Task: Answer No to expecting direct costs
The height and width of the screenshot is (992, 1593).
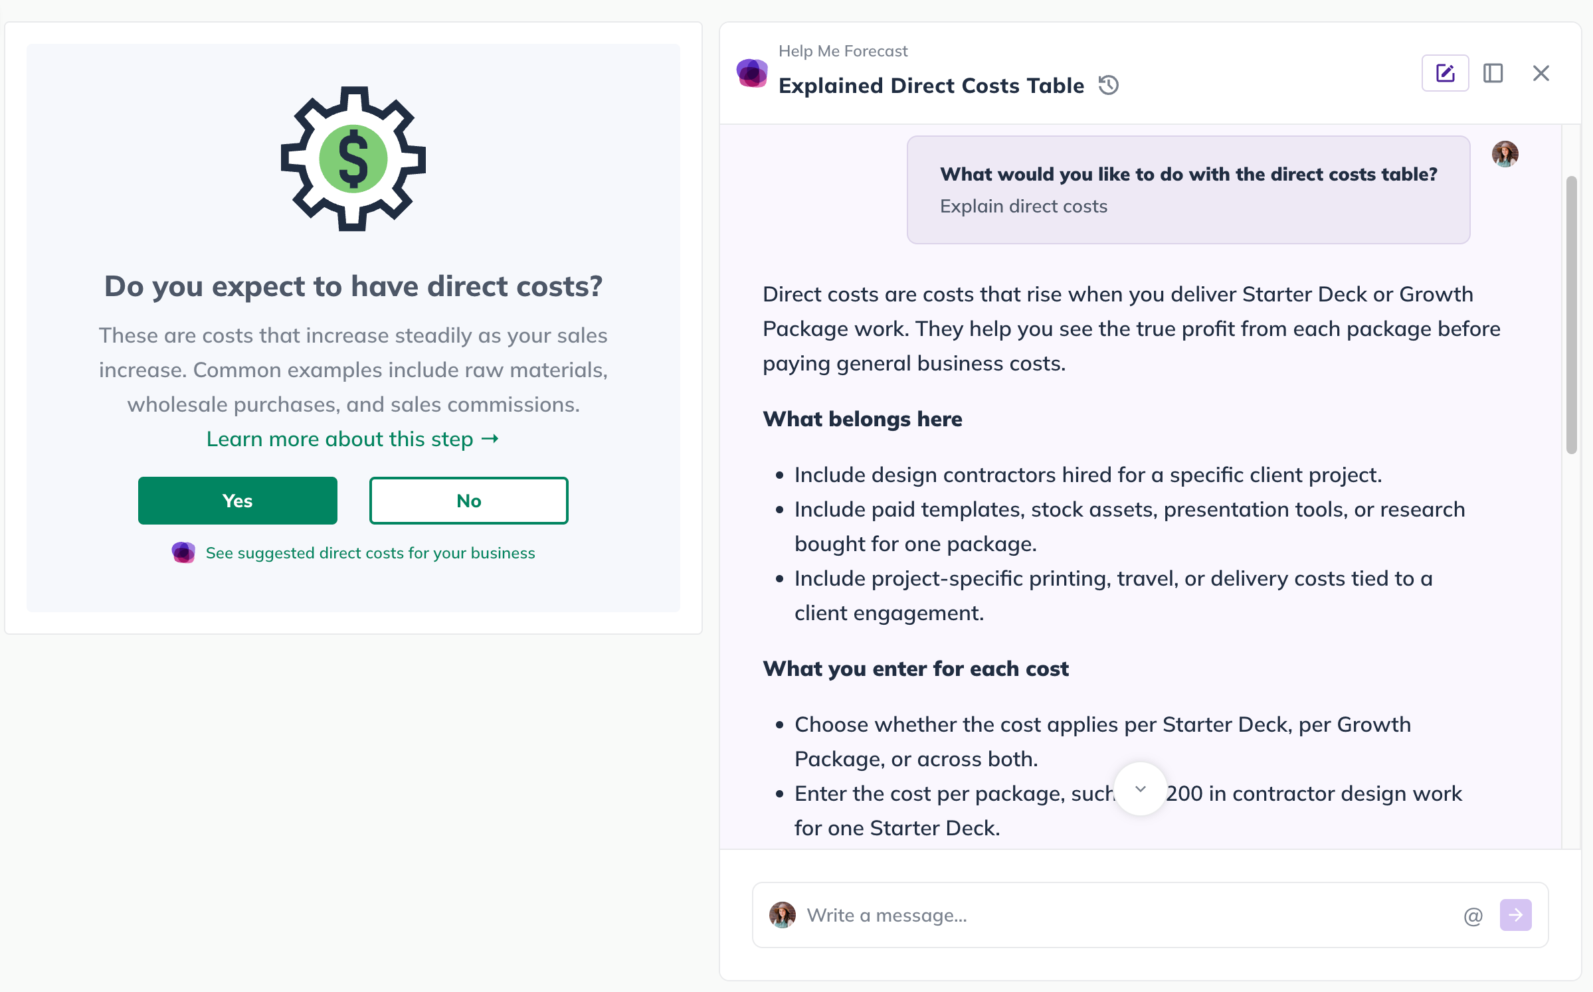Action: (x=469, y=501)
